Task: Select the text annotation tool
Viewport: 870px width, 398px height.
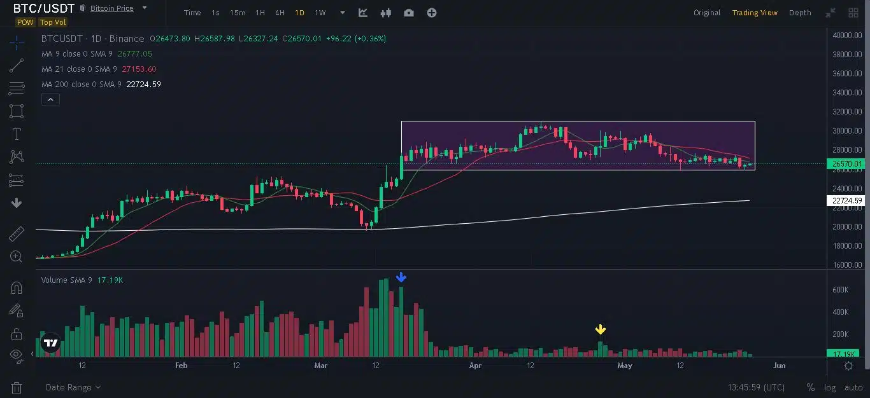Action: coord(17,134)
